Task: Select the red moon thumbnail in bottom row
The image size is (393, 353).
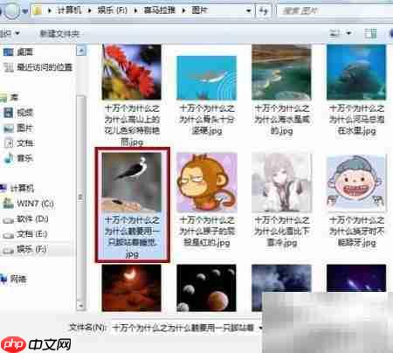Action: [132, 288]
